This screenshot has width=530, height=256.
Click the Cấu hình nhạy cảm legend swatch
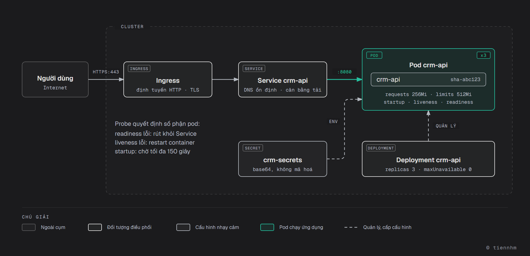coord(183,227)
